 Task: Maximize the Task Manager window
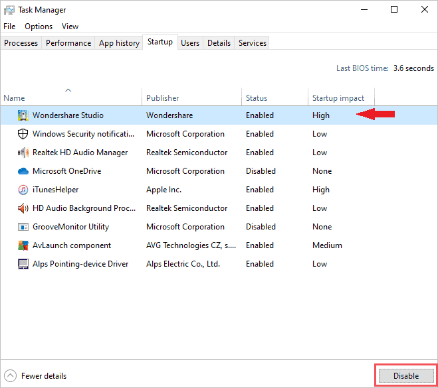pyautogui.click(x=394, y=10)
